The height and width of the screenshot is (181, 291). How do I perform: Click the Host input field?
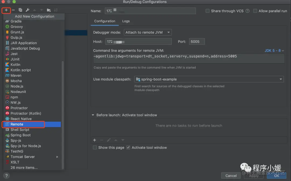point(138,42)
